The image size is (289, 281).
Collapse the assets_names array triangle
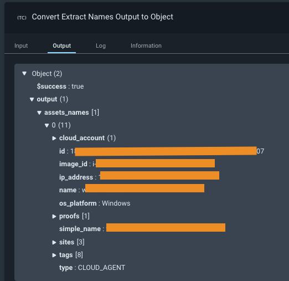[x=39, y=113]
